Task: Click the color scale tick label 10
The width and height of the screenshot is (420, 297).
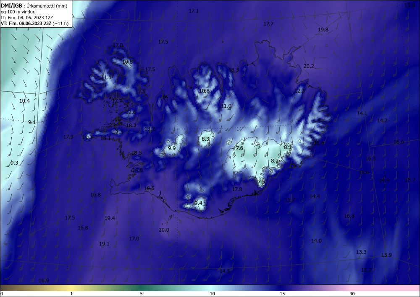Action: (x=212, y=294)
